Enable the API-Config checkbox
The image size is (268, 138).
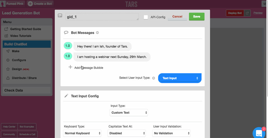pos(146,17)
